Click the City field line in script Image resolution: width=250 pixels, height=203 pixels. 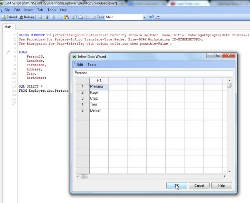pyautogui.click(x=31, y=74)
